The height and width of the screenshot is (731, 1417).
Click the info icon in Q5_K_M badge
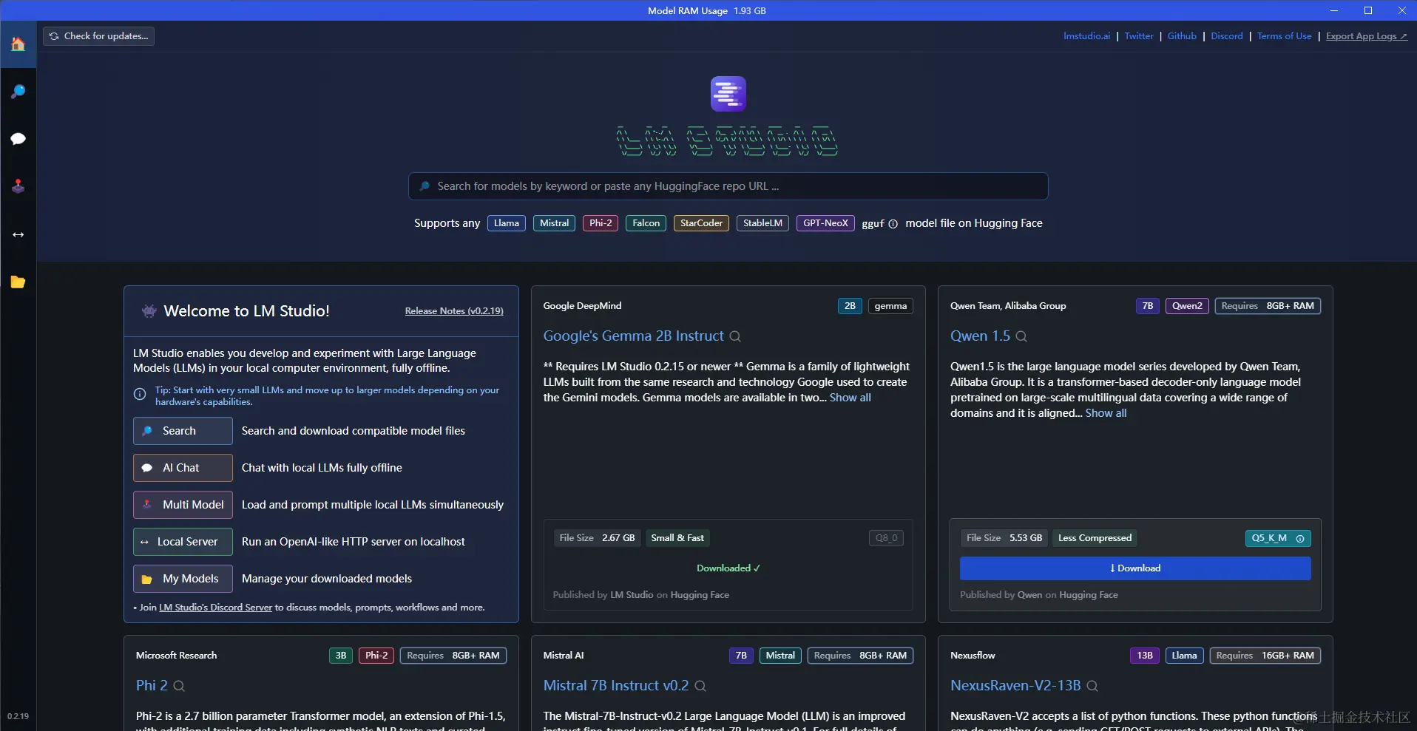coord(1299,539)
